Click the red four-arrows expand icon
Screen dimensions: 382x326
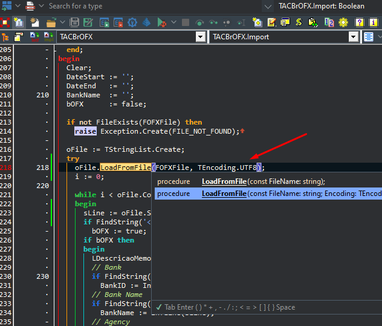click(x=5, y=22)
